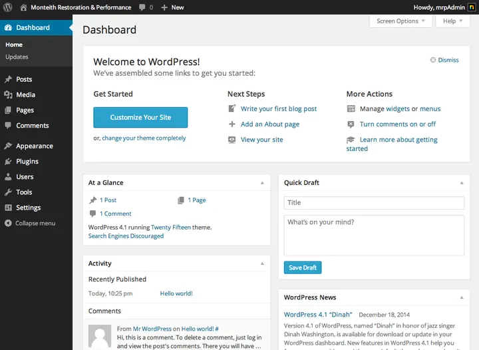Viewport: 479px width, 350px height.
Task: Click the comment-off icon beside Turn comments
Action: [351, 124]
